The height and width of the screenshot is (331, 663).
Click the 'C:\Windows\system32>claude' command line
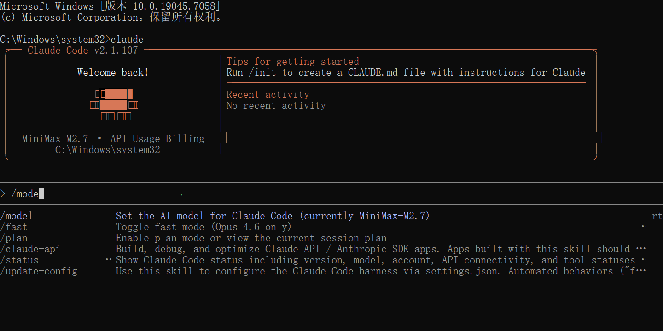[72, 40]
